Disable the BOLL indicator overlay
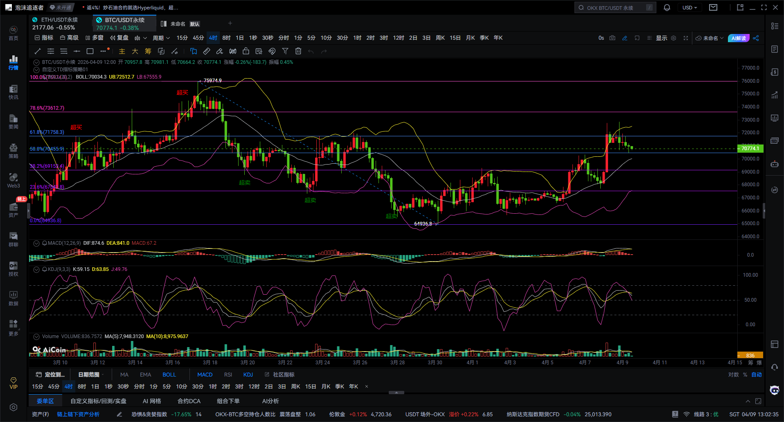 click(169, 375)
